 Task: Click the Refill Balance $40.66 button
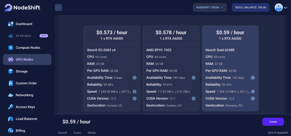pos(251,7)
